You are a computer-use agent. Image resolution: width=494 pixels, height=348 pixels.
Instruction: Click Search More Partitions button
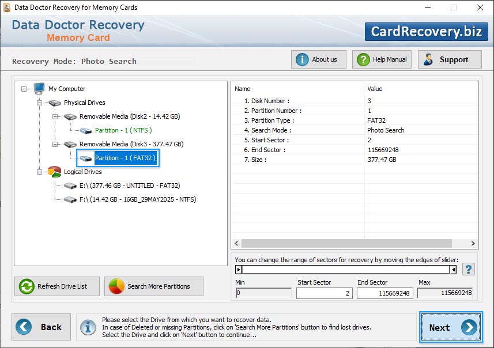tap(154, 286)
